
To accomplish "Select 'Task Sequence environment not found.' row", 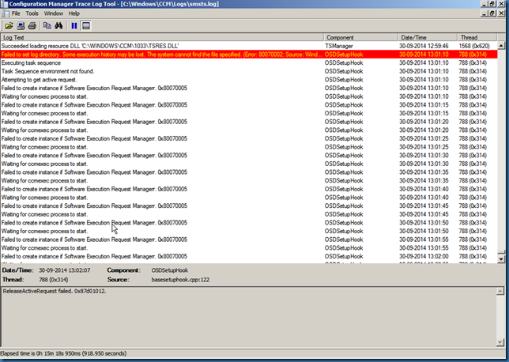I will (x=249, y=71).
